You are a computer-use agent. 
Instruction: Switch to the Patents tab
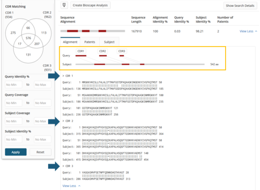[90, 42]
